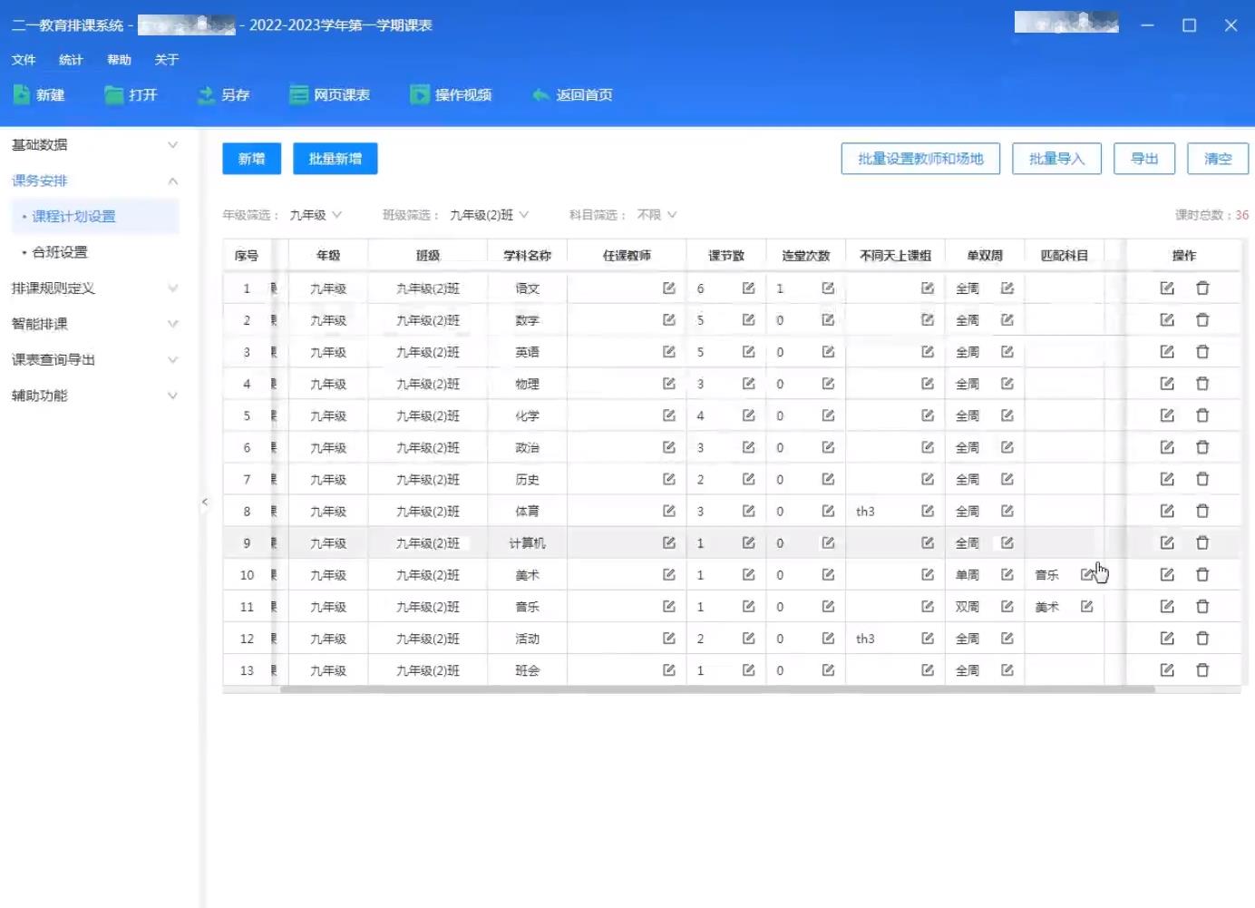Open the 关于 menu

point(167,60)
